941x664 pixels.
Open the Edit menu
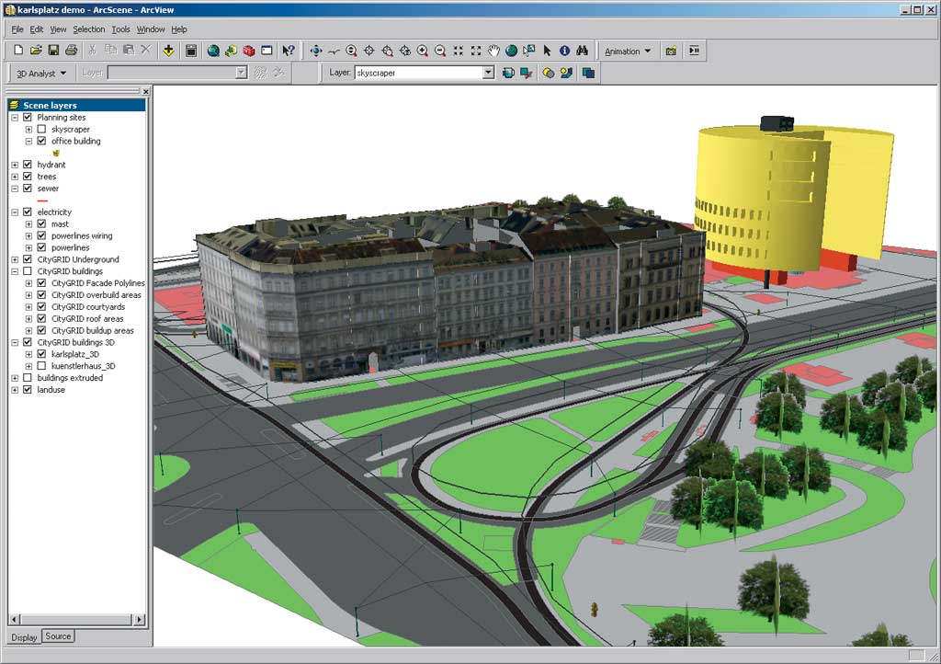37,29
